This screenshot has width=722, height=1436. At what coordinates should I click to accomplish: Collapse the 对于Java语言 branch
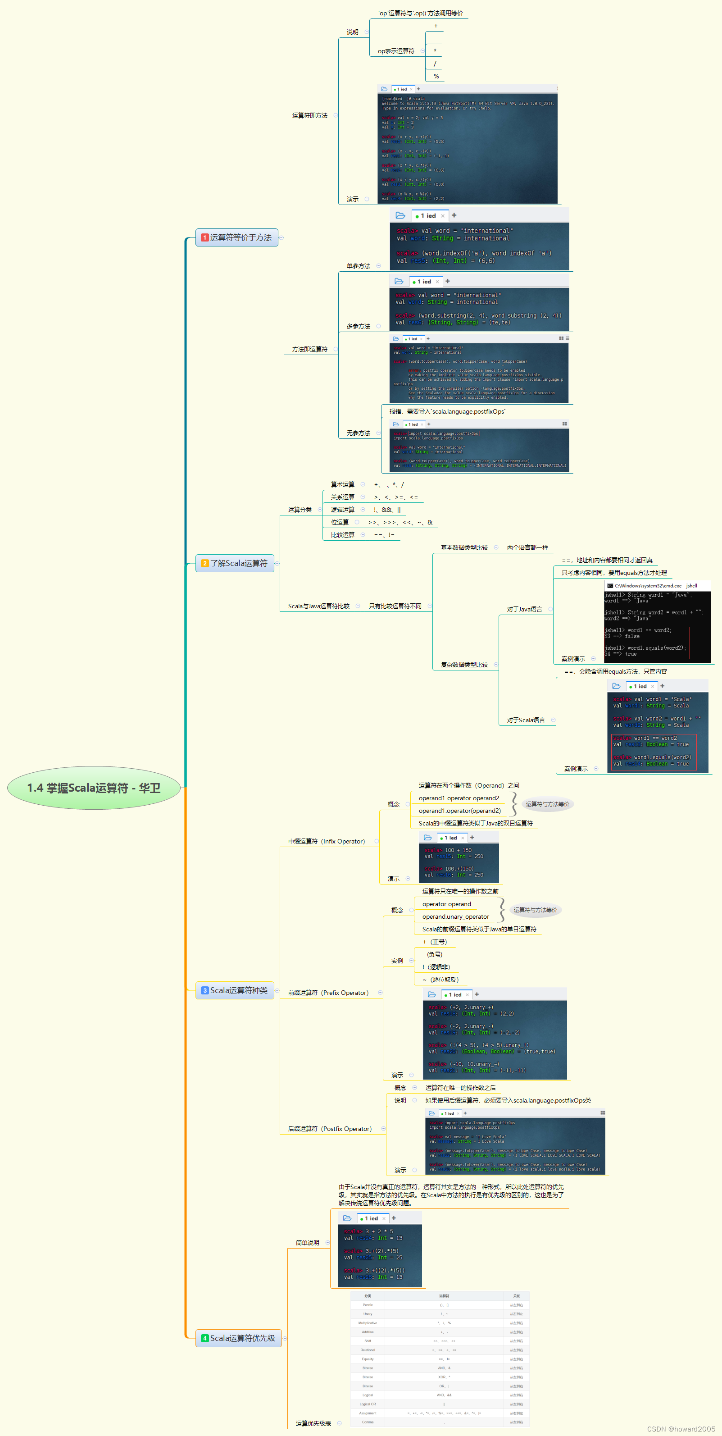click(x=550, y=609)
